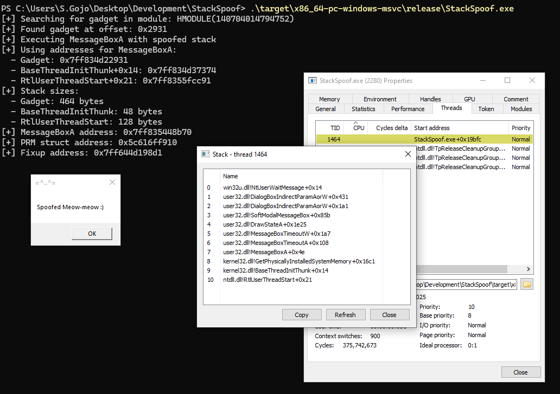560x394 pixels.
Task: Click the executable path input field
Action: pyautogui.click(x=467, y=285)
